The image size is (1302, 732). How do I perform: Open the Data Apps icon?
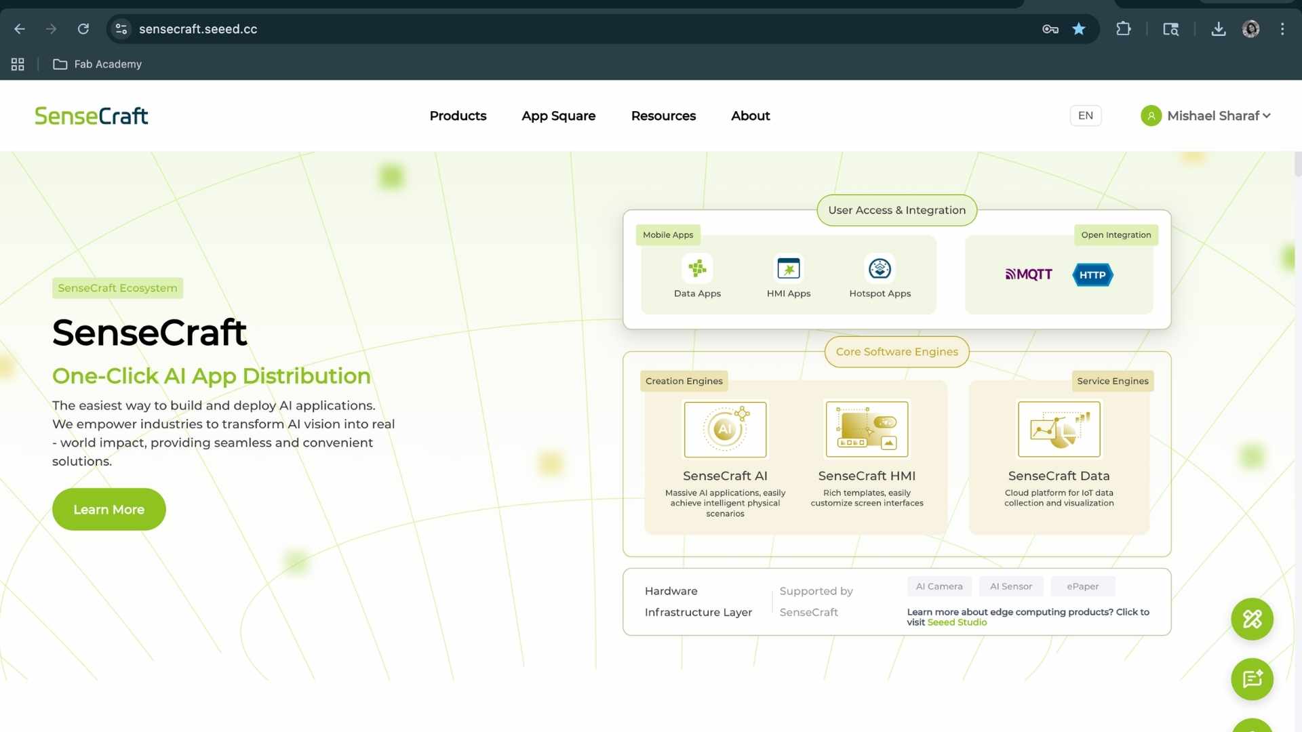click(x=697, y=269)
